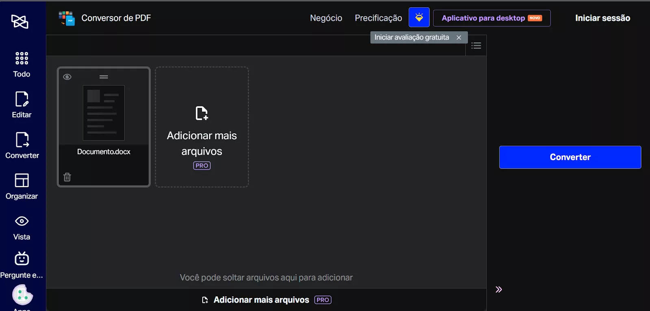Image resolution: width=650 pixels, height=311 pixels.
Task: Select the Documento.docx thumbnail
Action: [x=104, y=113]
